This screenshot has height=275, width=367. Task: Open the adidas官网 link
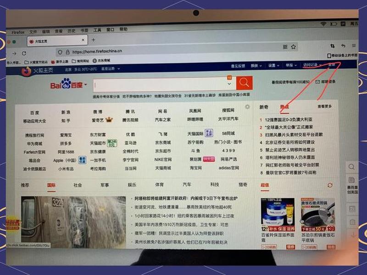point(228,168)
